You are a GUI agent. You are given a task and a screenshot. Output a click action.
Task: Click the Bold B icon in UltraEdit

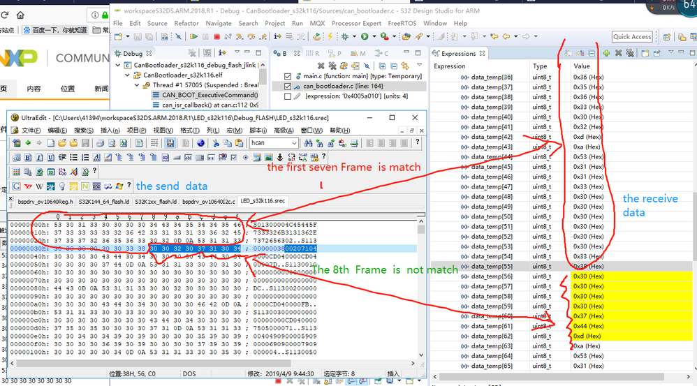(x=27, y=157)
